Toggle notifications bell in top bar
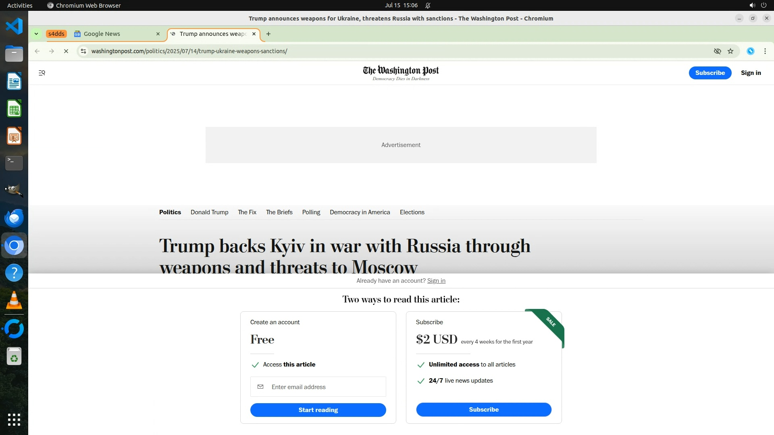 428,6
